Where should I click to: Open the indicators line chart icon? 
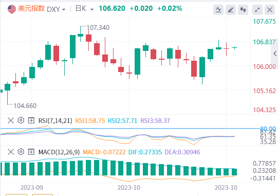coord(218,10)
